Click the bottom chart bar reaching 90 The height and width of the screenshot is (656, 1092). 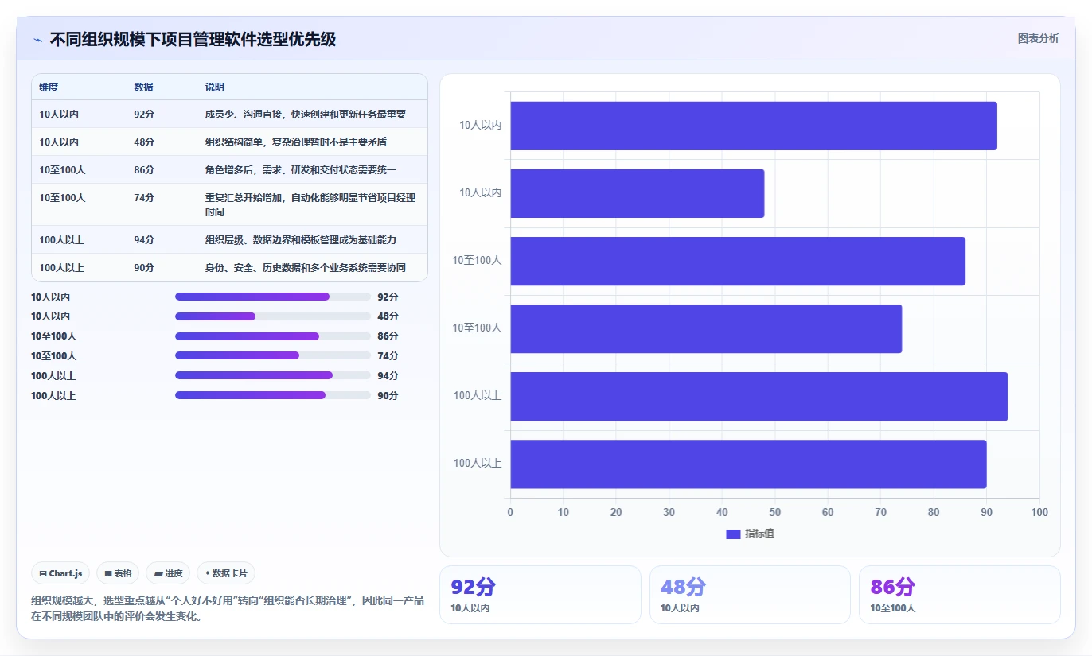[x=748, y=464]
